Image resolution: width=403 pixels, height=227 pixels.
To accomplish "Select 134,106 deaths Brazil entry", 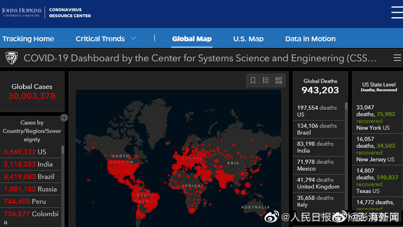I will (319, 129).
